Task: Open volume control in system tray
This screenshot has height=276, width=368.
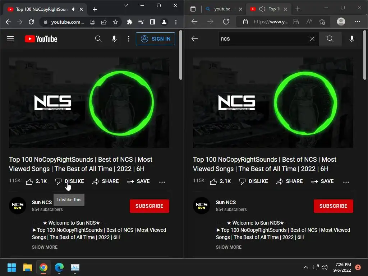Action: [325, 267]
